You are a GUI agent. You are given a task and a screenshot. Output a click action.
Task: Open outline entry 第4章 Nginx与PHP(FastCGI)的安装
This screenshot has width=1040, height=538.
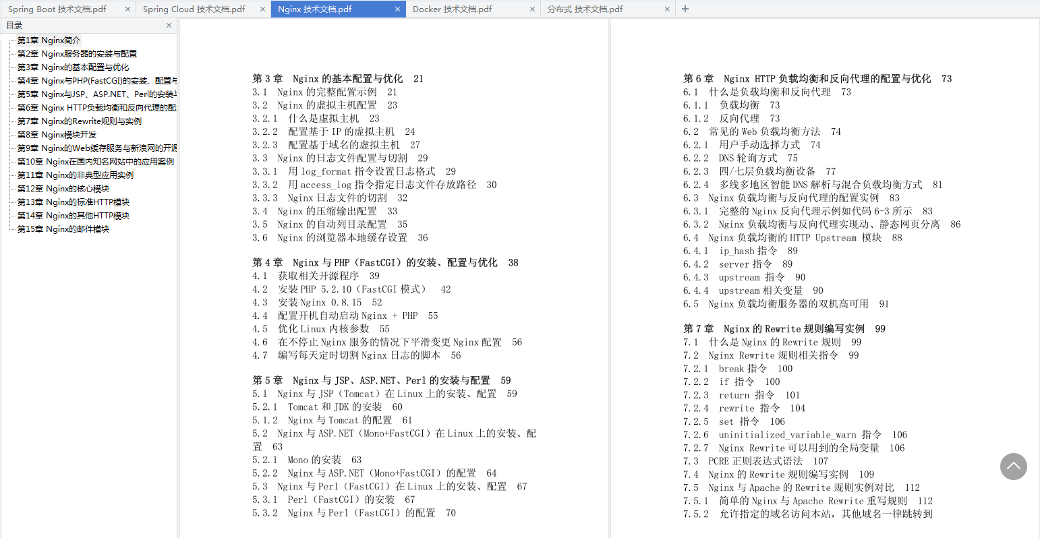pos(97,81)
